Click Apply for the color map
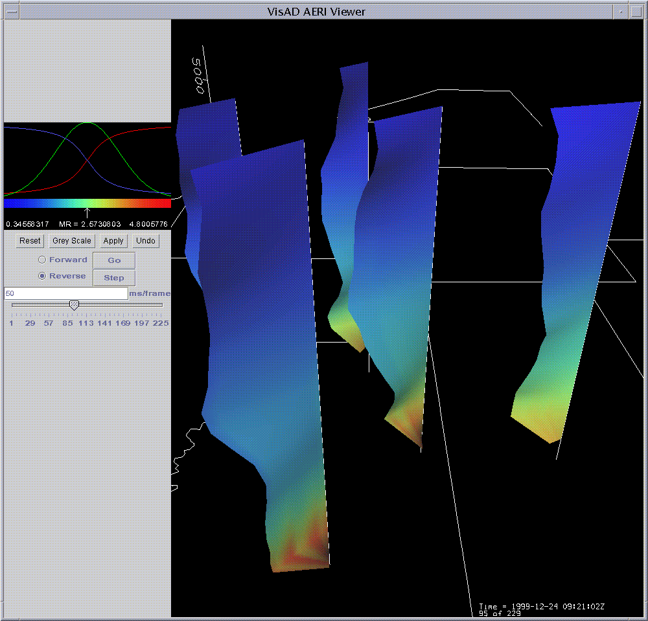 pos(113,241)
